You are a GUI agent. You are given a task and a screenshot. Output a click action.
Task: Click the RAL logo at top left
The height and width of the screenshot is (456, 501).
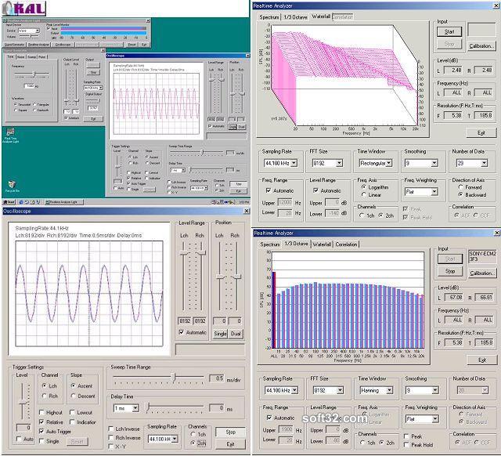24,9
